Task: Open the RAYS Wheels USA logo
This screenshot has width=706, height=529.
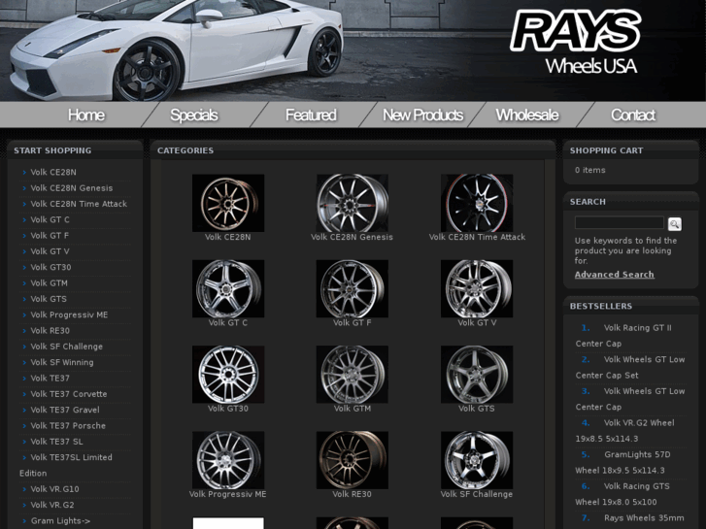Action: pos(575,42)
